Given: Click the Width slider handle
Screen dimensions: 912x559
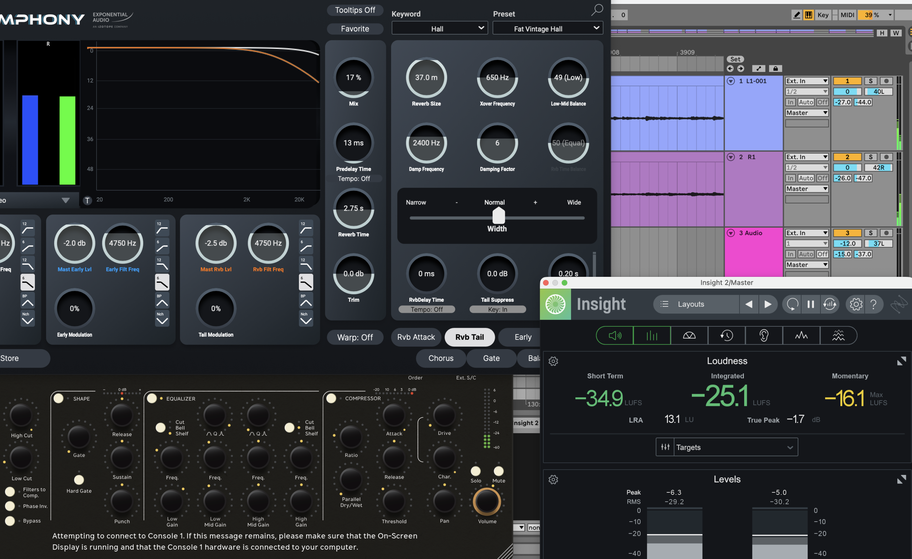Looking at the screenshot, I should [498, 216].
